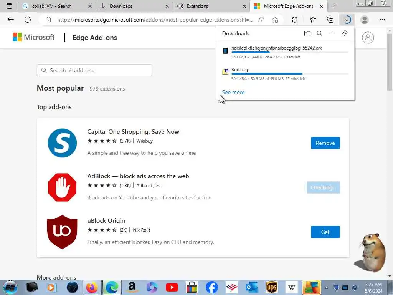Image resolution: width=393 pixels, height=295 pixels.
Task: Open uBlock Origin shield icon
Action: 62,232
